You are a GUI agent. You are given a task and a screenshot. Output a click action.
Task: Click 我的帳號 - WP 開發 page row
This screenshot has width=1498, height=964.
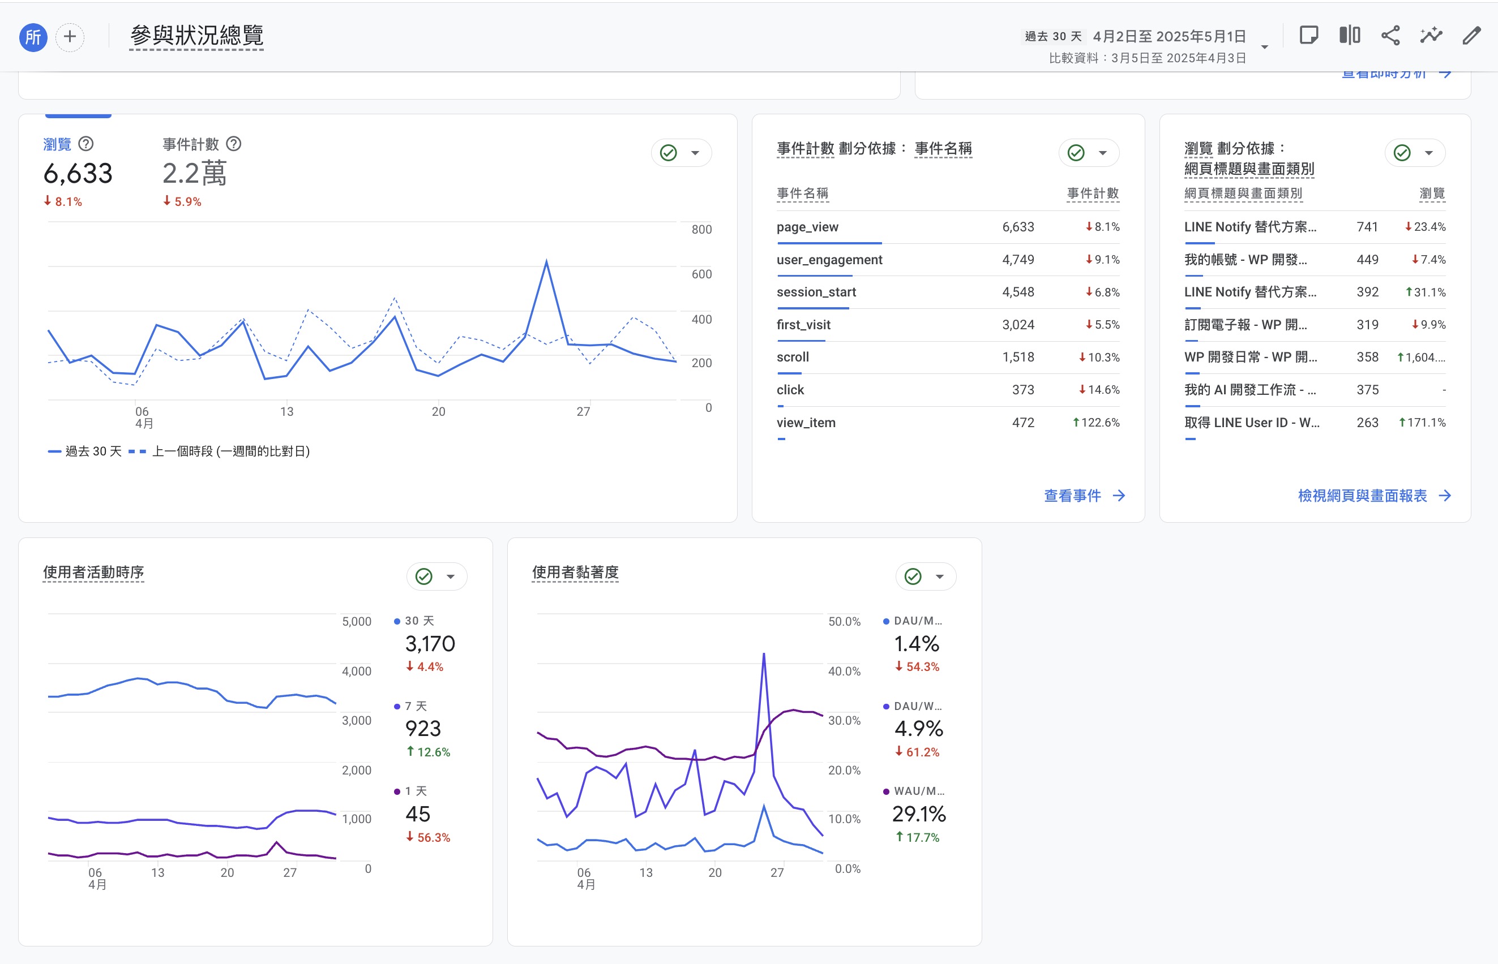tap(1315, 260)
